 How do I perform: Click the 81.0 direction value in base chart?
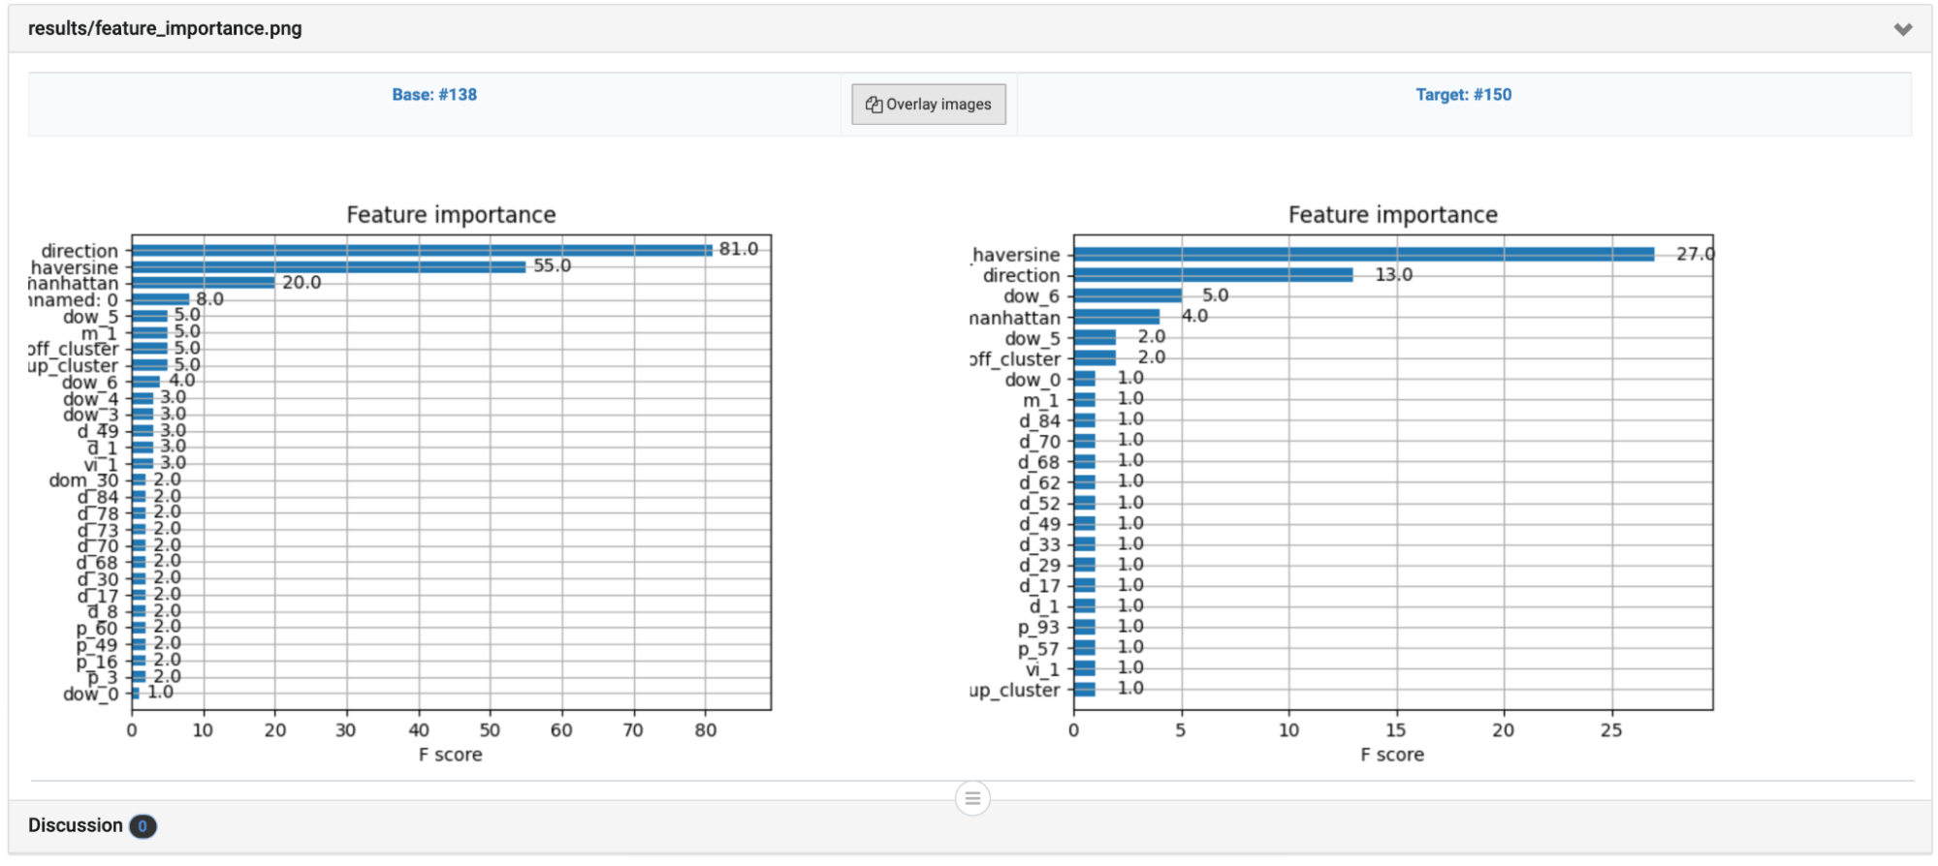pyautogui.click(x=739, y=249)
